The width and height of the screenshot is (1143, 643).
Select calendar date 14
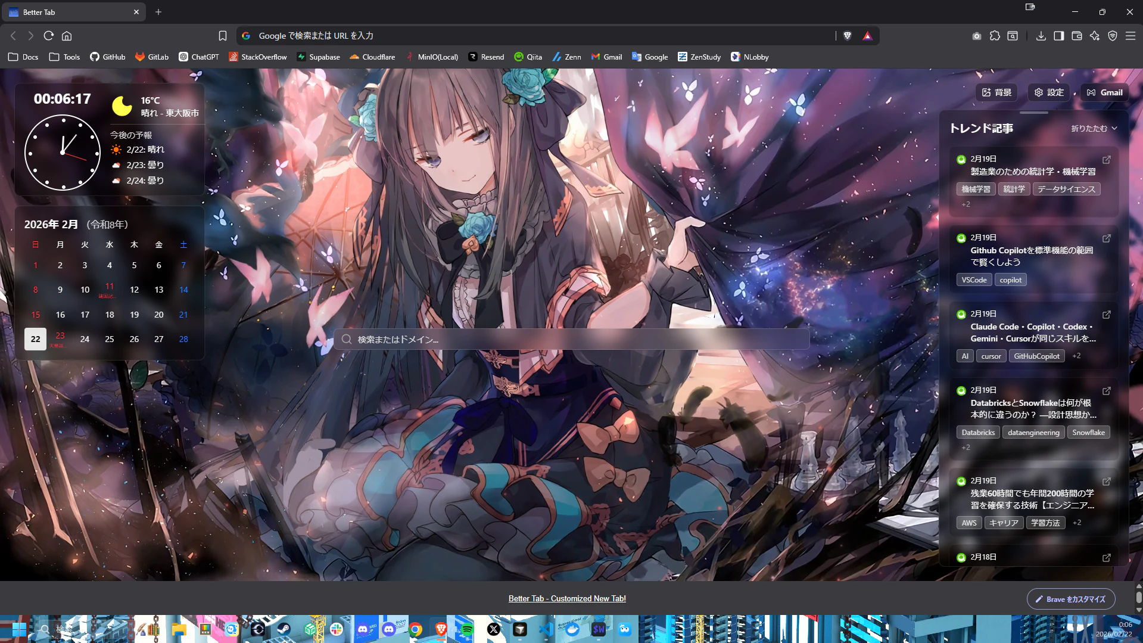[183, 290]
